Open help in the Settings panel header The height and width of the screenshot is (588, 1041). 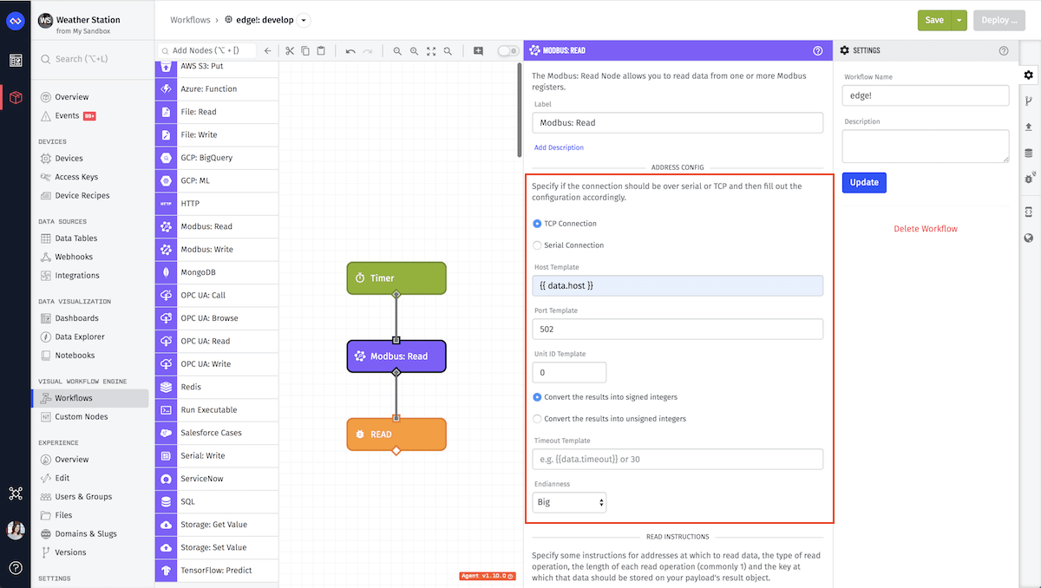click(x=1004, y=51)
